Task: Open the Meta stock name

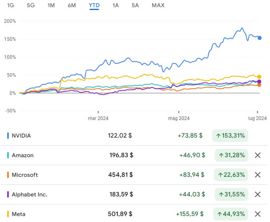Action: point(19,214)
